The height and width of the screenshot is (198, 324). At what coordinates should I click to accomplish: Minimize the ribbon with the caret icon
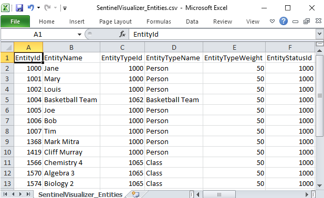tap(272, 21)
